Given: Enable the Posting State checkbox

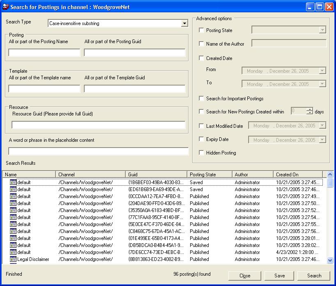Looking at the screenshot, I should point(201,30).
